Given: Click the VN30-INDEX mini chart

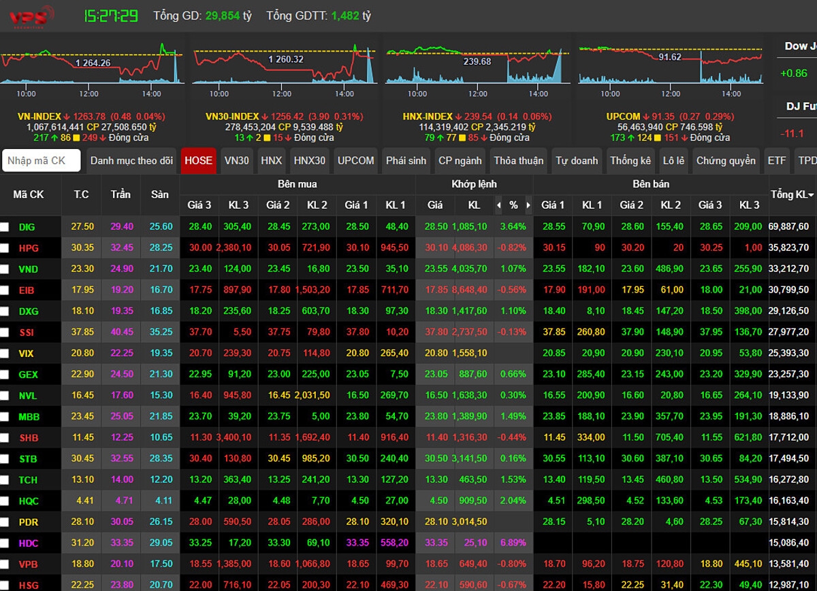Looking at the screenshot, I should point(285,65).
